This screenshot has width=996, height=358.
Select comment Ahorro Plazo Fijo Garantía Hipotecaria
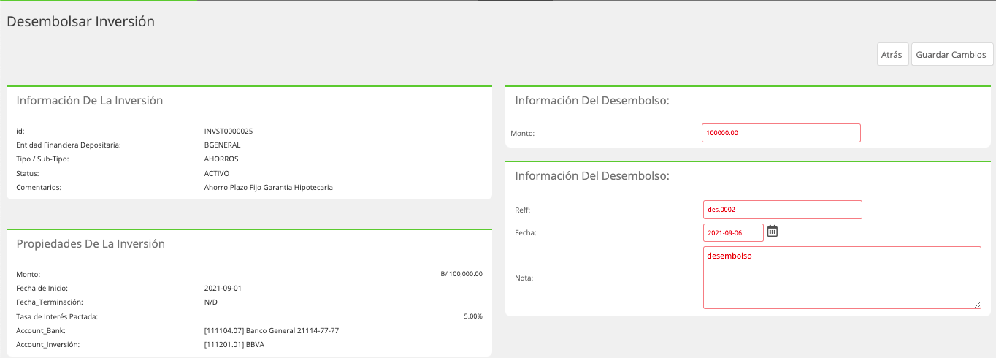click(x=269, y=188)
